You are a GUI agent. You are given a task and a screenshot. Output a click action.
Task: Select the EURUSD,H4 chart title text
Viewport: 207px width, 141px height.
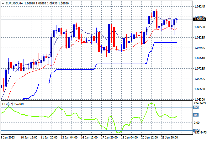point(14,3)
